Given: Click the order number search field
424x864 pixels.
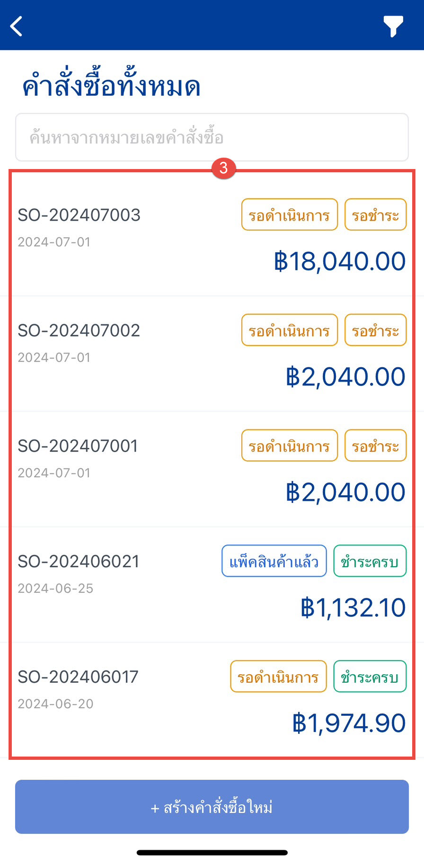Looking at the screenshot, I should [x=212, y=137].
